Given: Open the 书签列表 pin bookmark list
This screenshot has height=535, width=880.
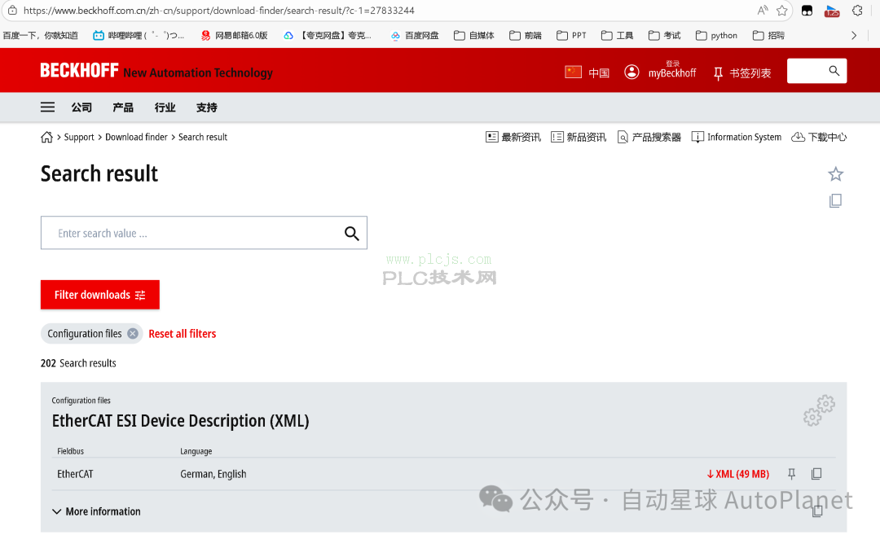Looking at the screenshot, I should coord(742,73).
